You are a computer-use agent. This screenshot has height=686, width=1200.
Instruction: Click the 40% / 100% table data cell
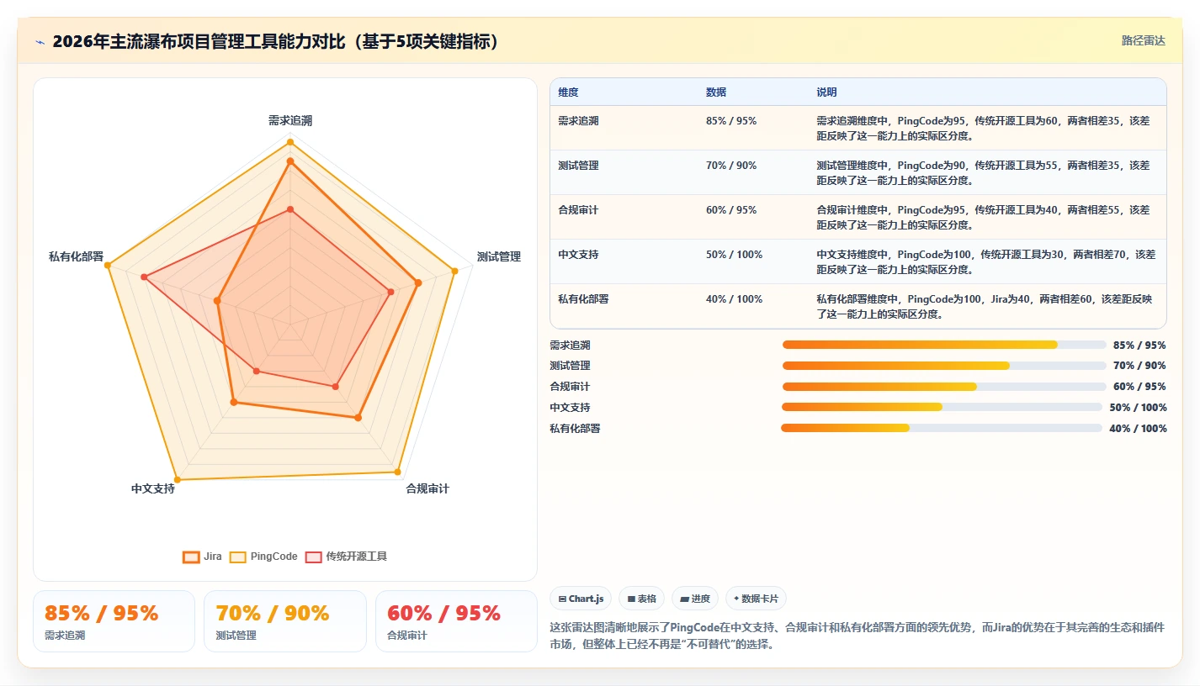(734, 299)
